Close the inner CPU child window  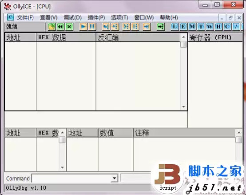pyautogui.click(x=239, y=18)
